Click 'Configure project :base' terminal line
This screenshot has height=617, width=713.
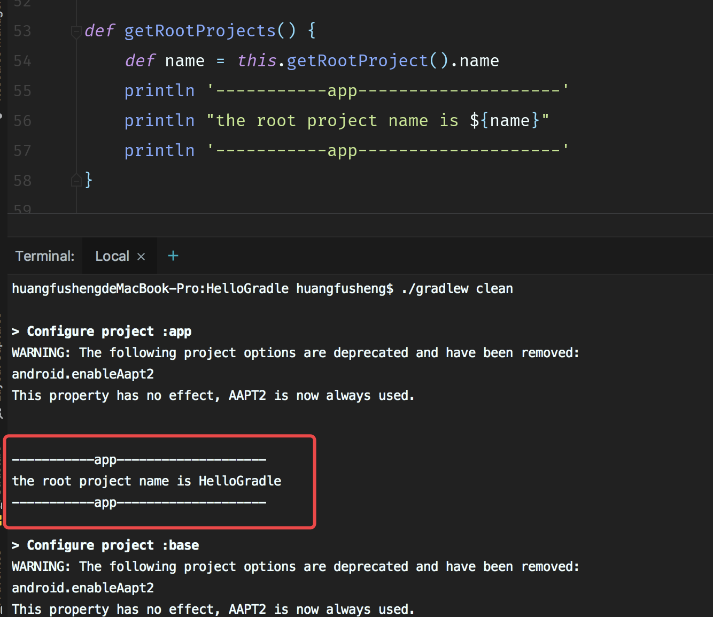click(x=105, y=545)
